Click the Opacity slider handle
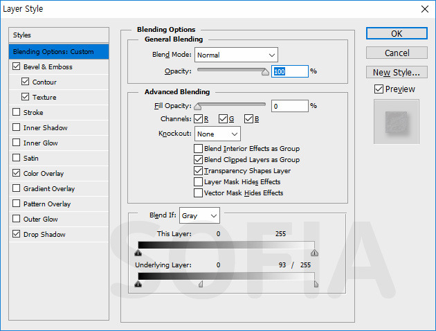Viewport: 436px width, 331px height. 265,72
